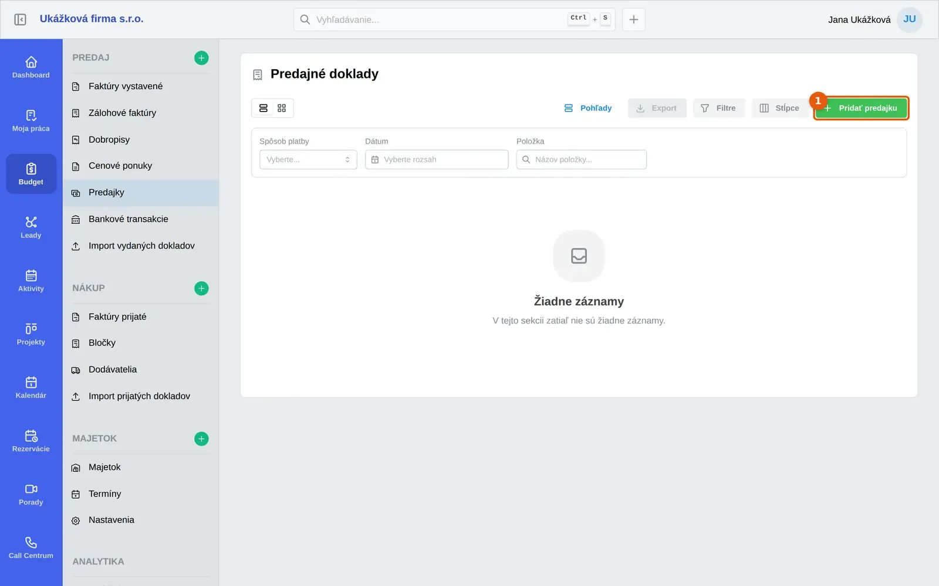Click the Názov položky search input

(x=582, y=159)
